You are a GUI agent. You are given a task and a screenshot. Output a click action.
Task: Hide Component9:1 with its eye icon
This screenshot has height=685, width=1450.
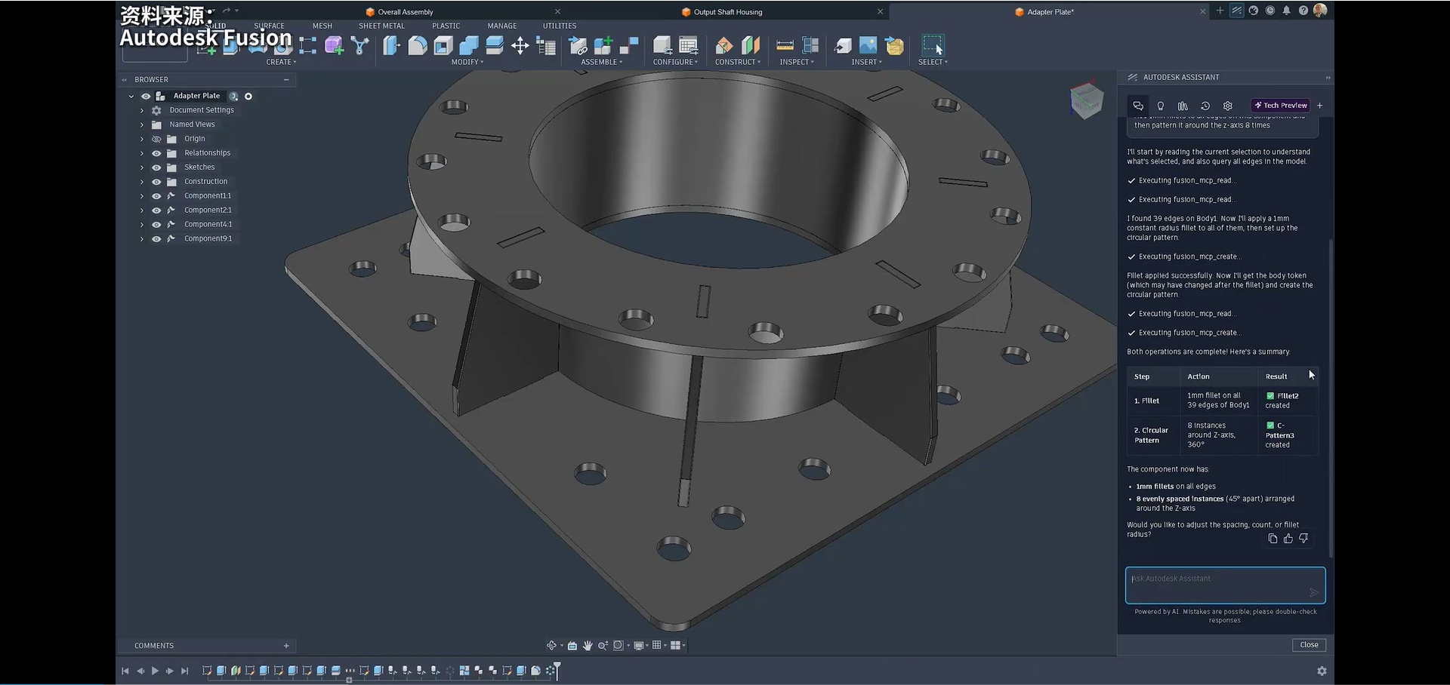point(156,239)
